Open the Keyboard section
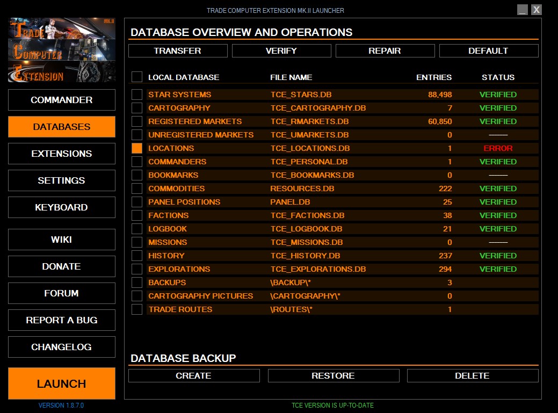The image size is (558, 413). click(x=62, y=207)
